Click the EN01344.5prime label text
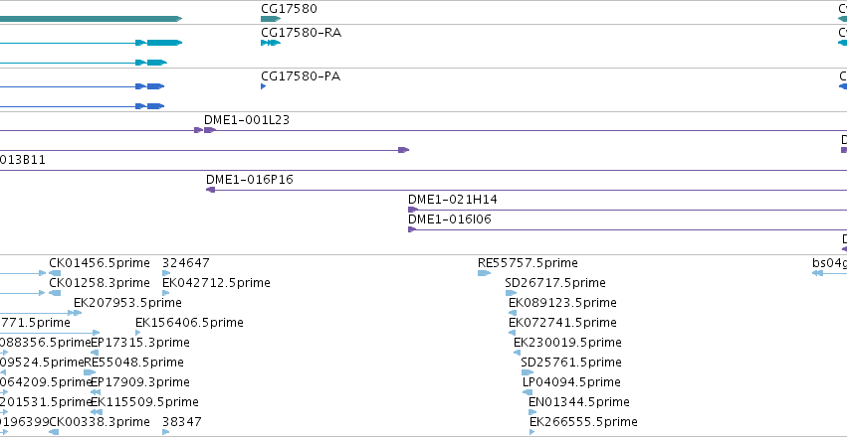 tap(578, 402)
